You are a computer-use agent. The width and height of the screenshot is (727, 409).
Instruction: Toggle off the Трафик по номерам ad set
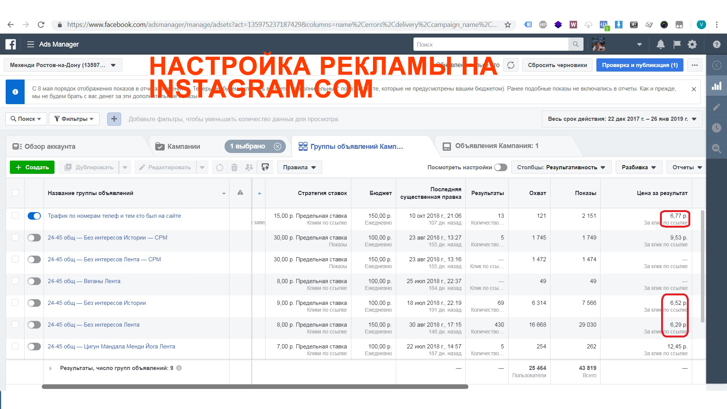(x=34, y=216)
